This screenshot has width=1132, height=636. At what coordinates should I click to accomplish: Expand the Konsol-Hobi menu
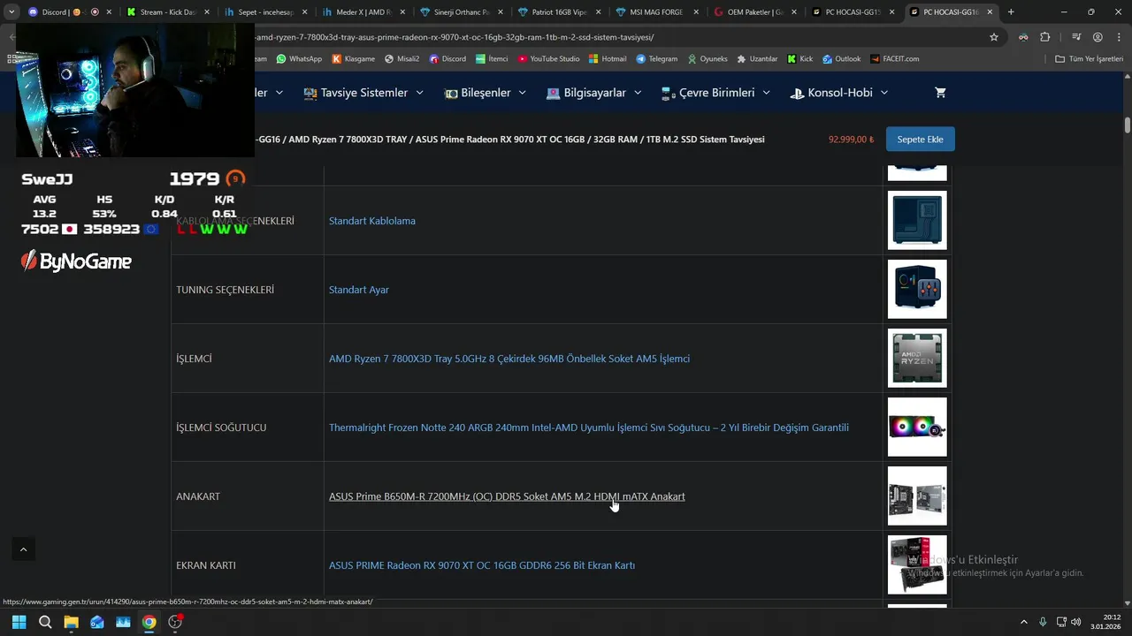point(839,93)
